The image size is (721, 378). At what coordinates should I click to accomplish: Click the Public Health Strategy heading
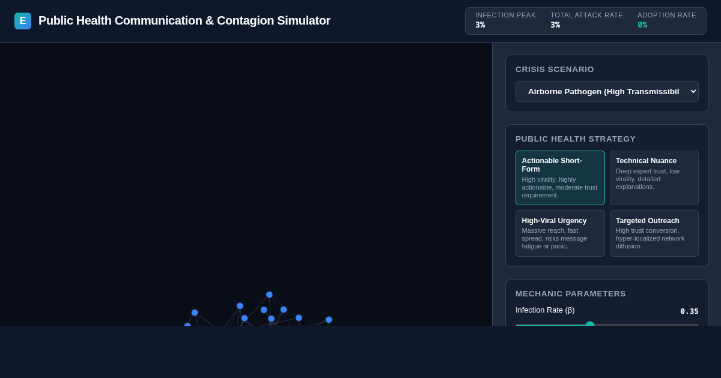(576, 139)
